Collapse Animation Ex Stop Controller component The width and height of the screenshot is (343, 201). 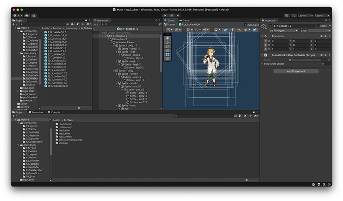point(262,55)
